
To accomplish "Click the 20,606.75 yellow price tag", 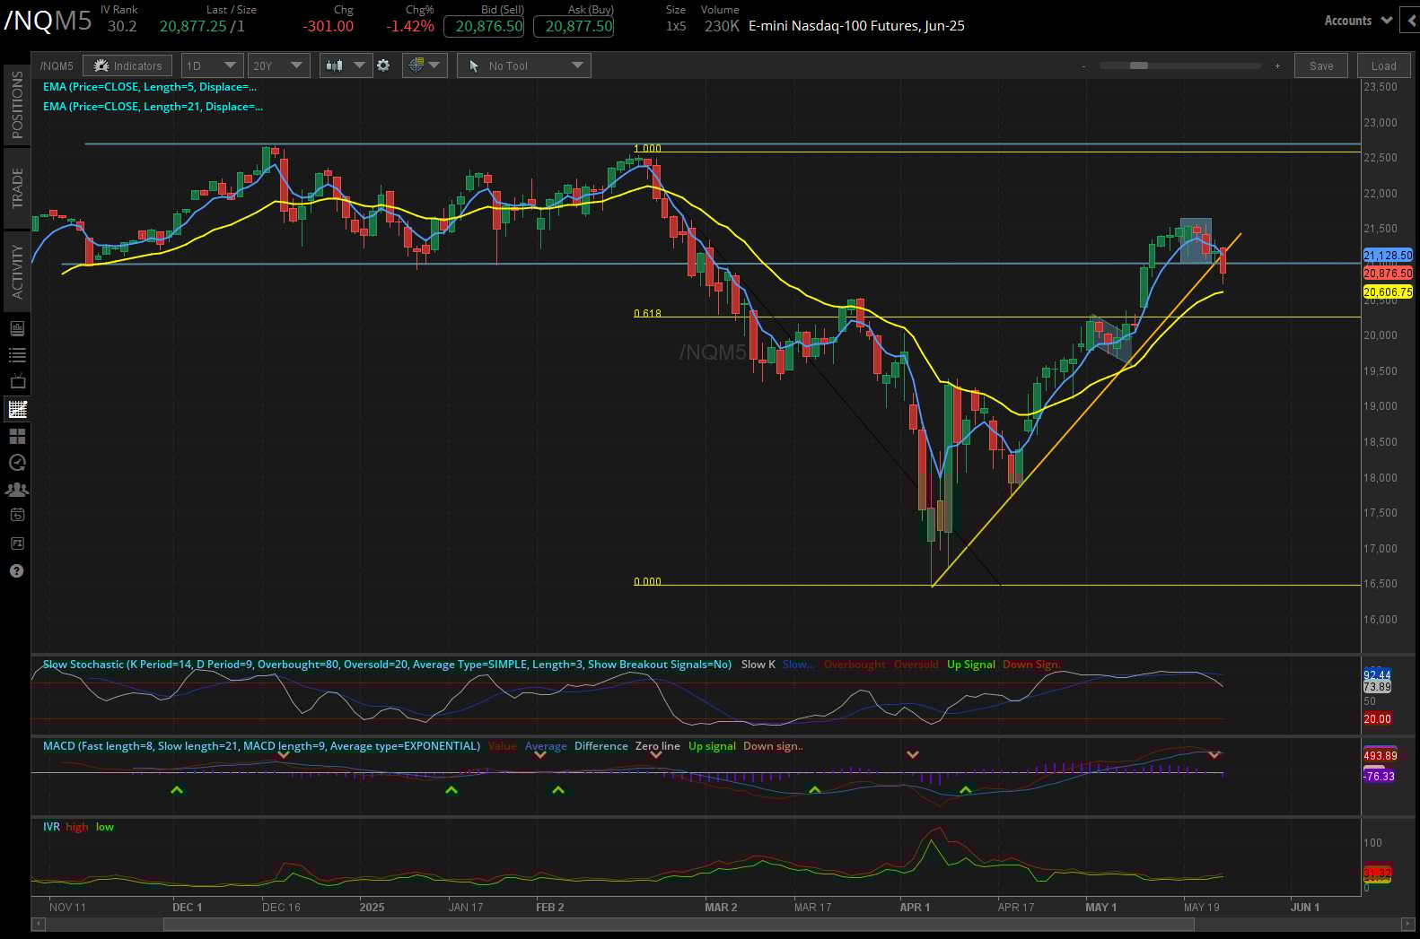I will [1388, 292].
